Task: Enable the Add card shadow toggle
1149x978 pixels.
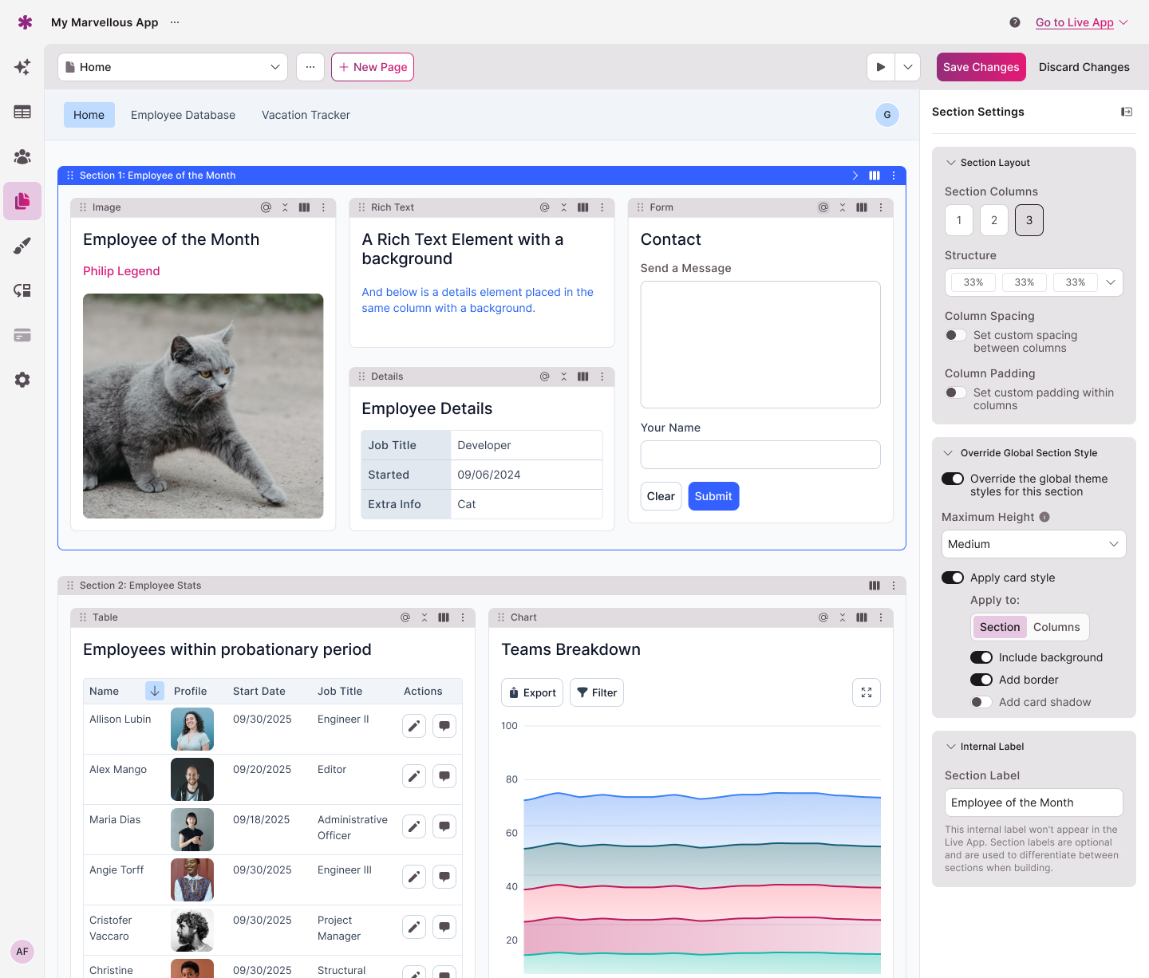Action: pyautogui.click(x=981, y=702)
